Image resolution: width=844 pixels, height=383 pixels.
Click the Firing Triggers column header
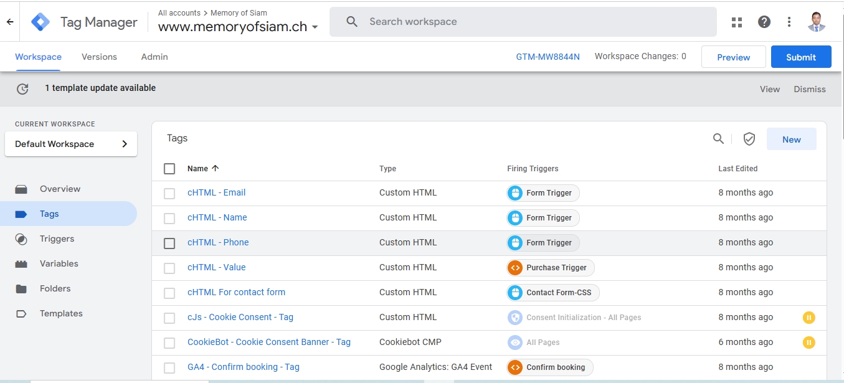coord(533,169)
